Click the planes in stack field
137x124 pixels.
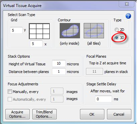pyautogui.click(x=94, y=71)
